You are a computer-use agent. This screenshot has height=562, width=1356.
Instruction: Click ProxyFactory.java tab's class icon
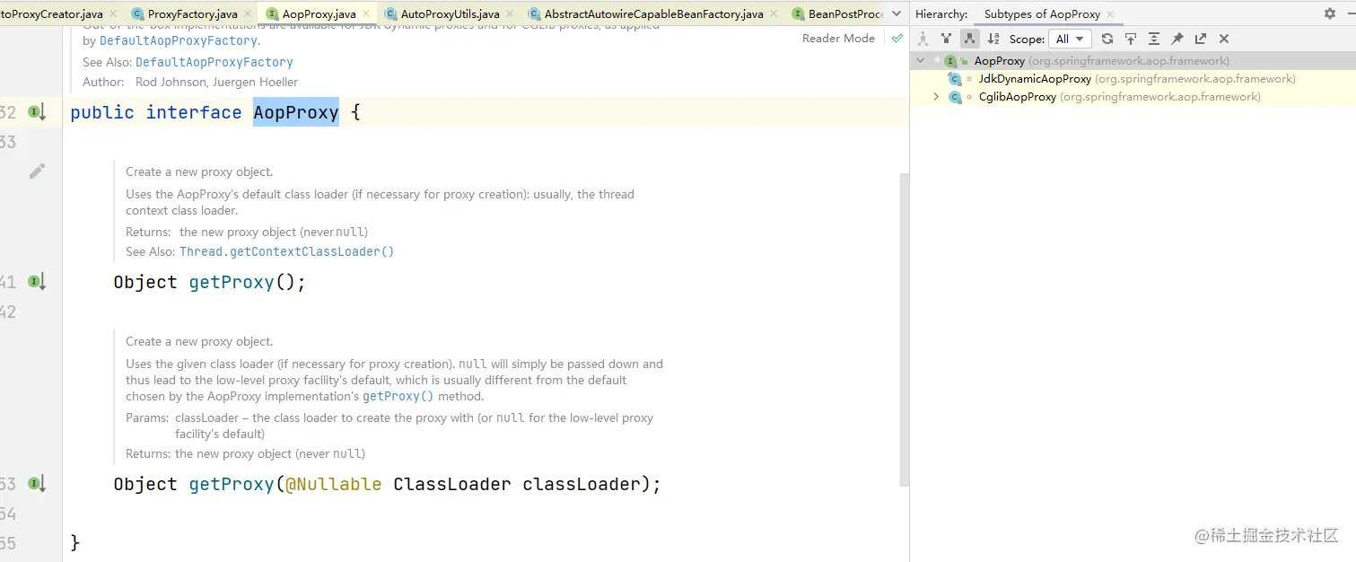coord(137,14)
